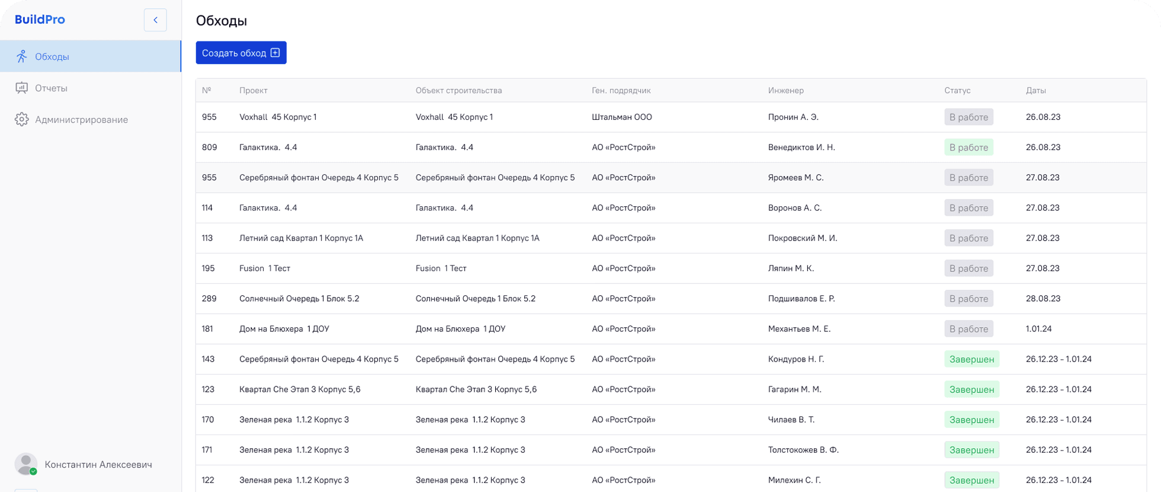Click the Создать обход button
This screenshot has width=1161, height=492.
(x=241, y=53)
